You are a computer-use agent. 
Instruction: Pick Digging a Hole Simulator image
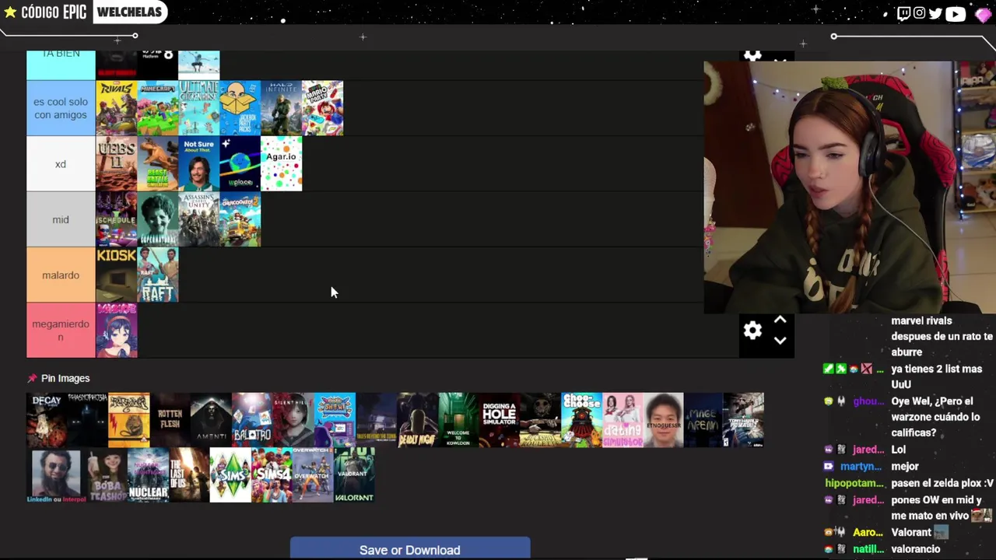(x=500, y=420)
